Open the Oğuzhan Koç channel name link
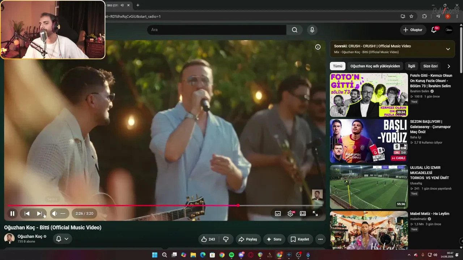 pyautogui.click(x=30, y=237)
